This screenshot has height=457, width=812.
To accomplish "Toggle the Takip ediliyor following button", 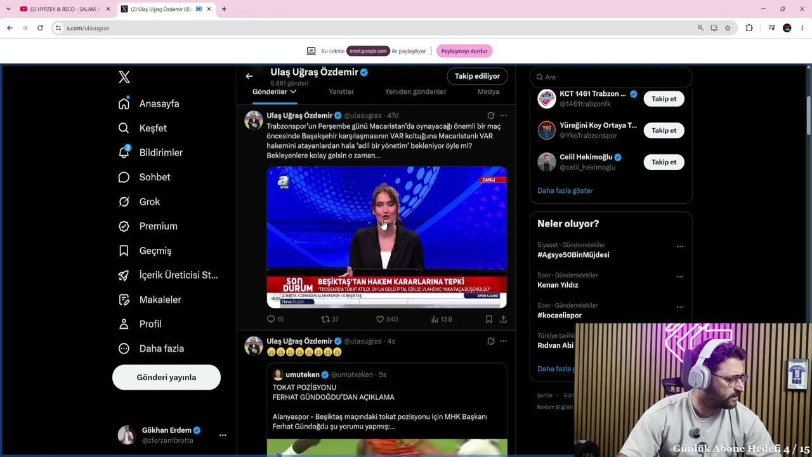I will click(477, 76).
